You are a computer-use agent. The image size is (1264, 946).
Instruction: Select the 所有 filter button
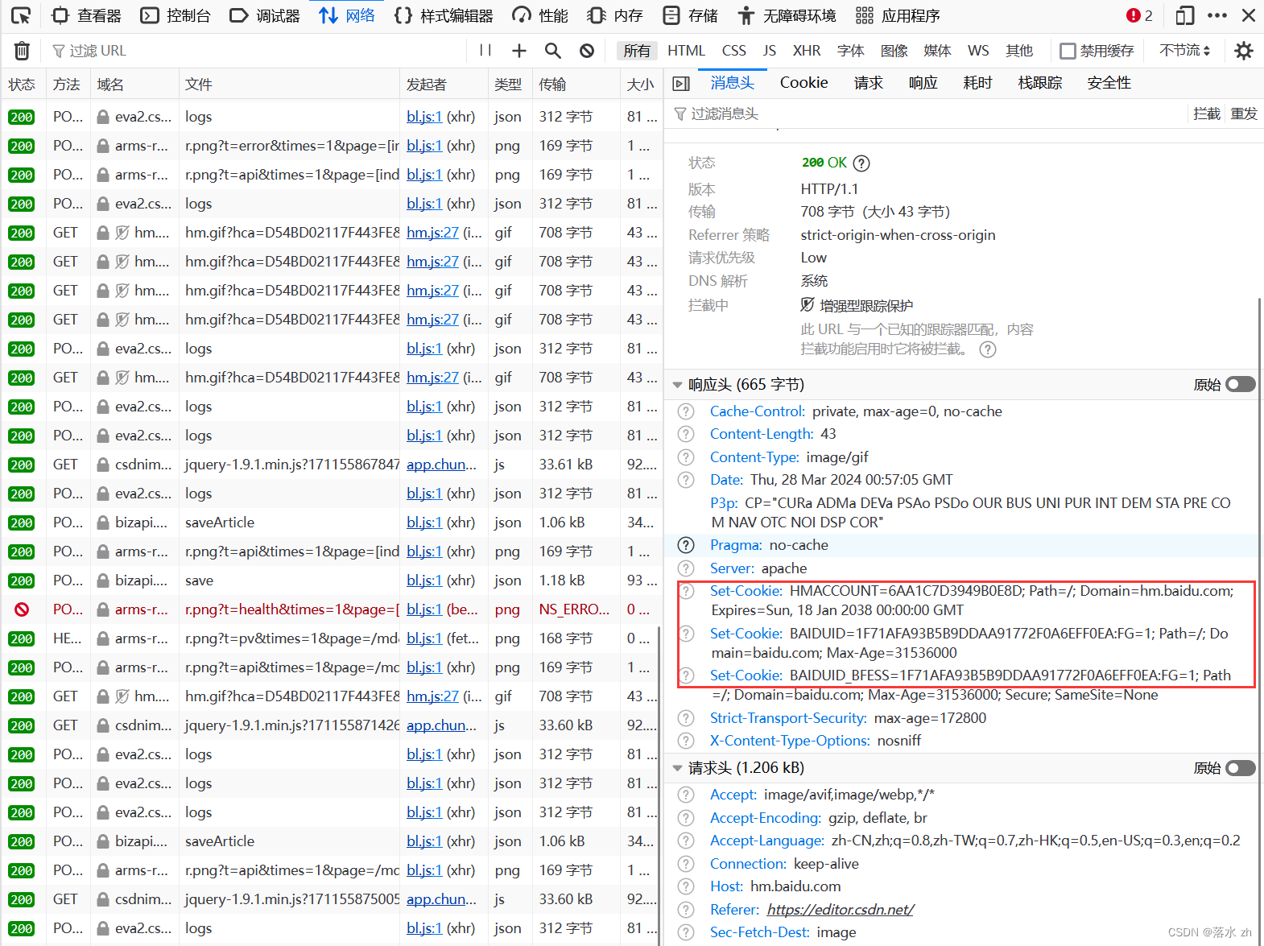[x=637, y=51]
